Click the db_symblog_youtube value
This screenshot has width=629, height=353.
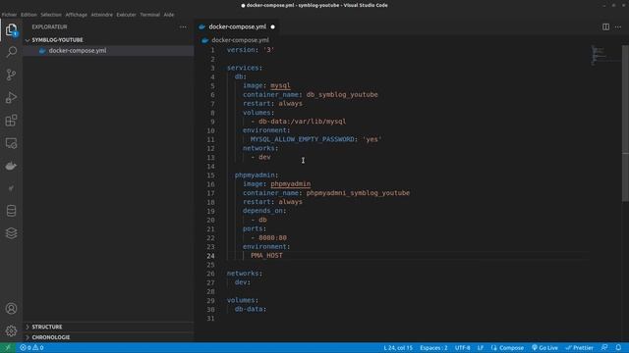coord(342,94)
